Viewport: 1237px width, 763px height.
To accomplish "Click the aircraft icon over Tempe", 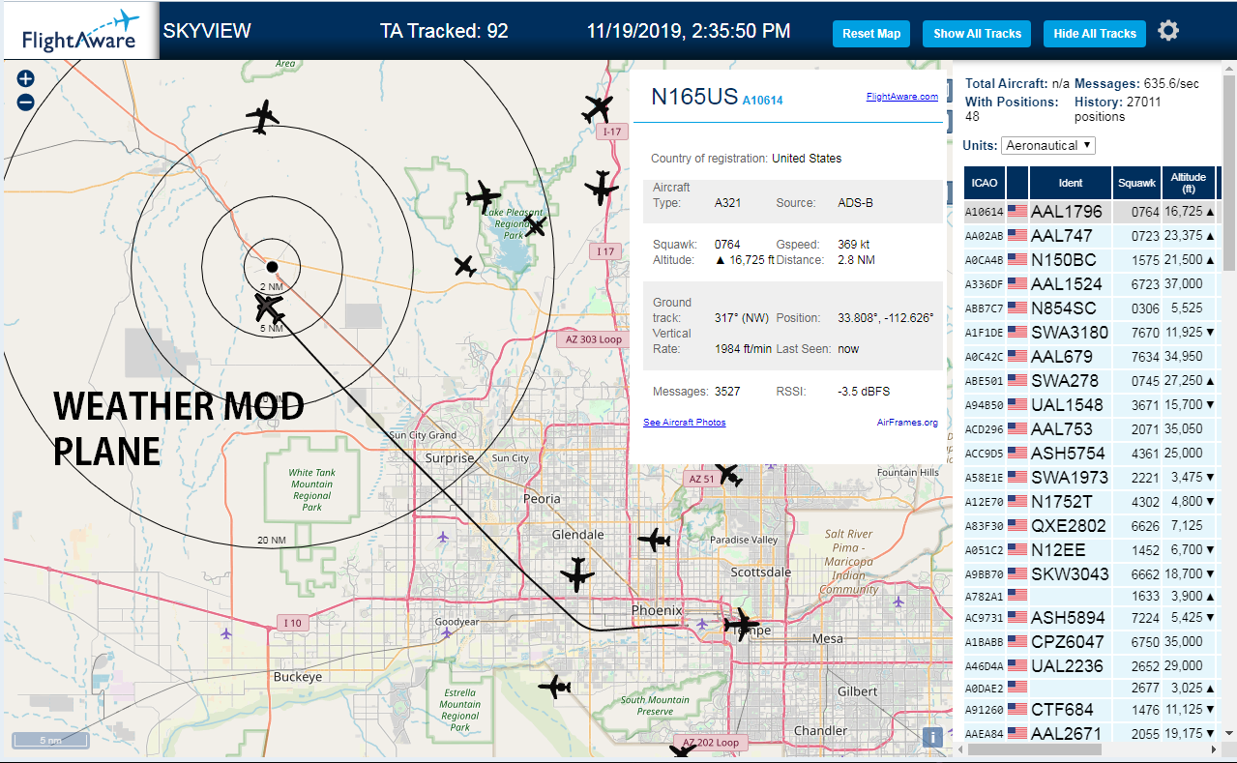I will click(x=742, y=624).
